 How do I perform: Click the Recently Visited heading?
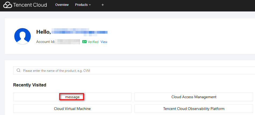tap(29, 85)
